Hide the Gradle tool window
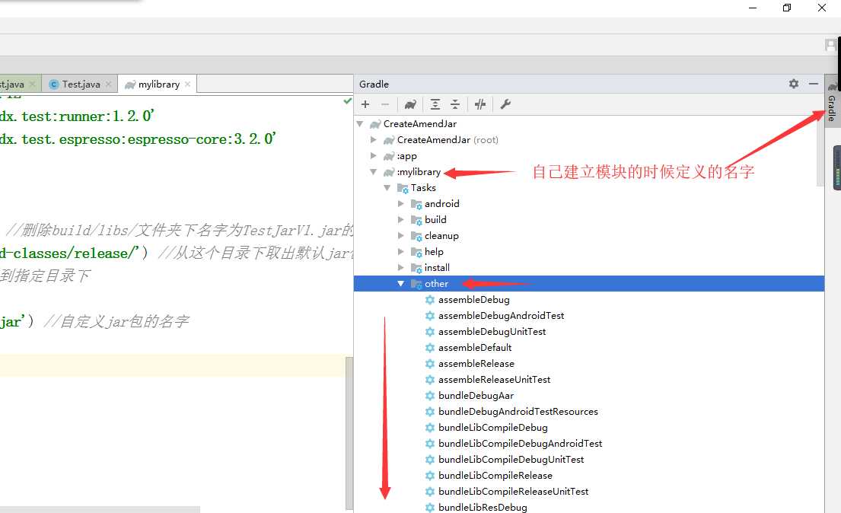 point(813,84)
